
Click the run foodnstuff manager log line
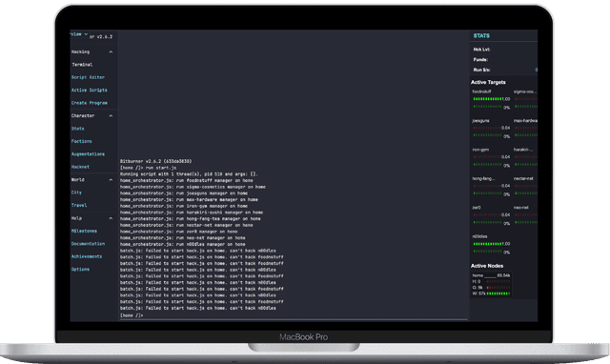tap(187, 180)
